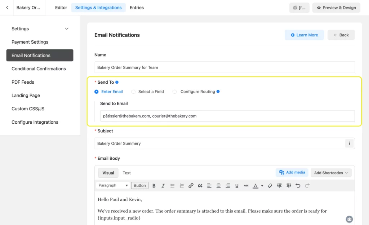Viewport: 369px width, 225px height.
Task: Click the Back button
Action: [x=341, y=35]
